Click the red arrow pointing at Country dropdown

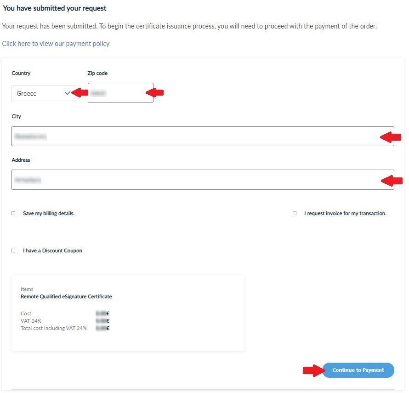click(81, 93)
